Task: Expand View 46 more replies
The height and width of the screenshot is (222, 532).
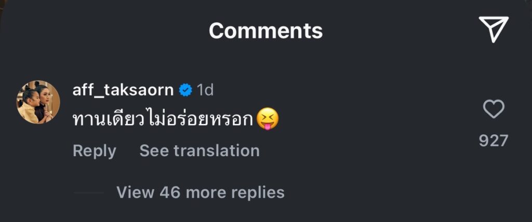Action: coord(200,192)
